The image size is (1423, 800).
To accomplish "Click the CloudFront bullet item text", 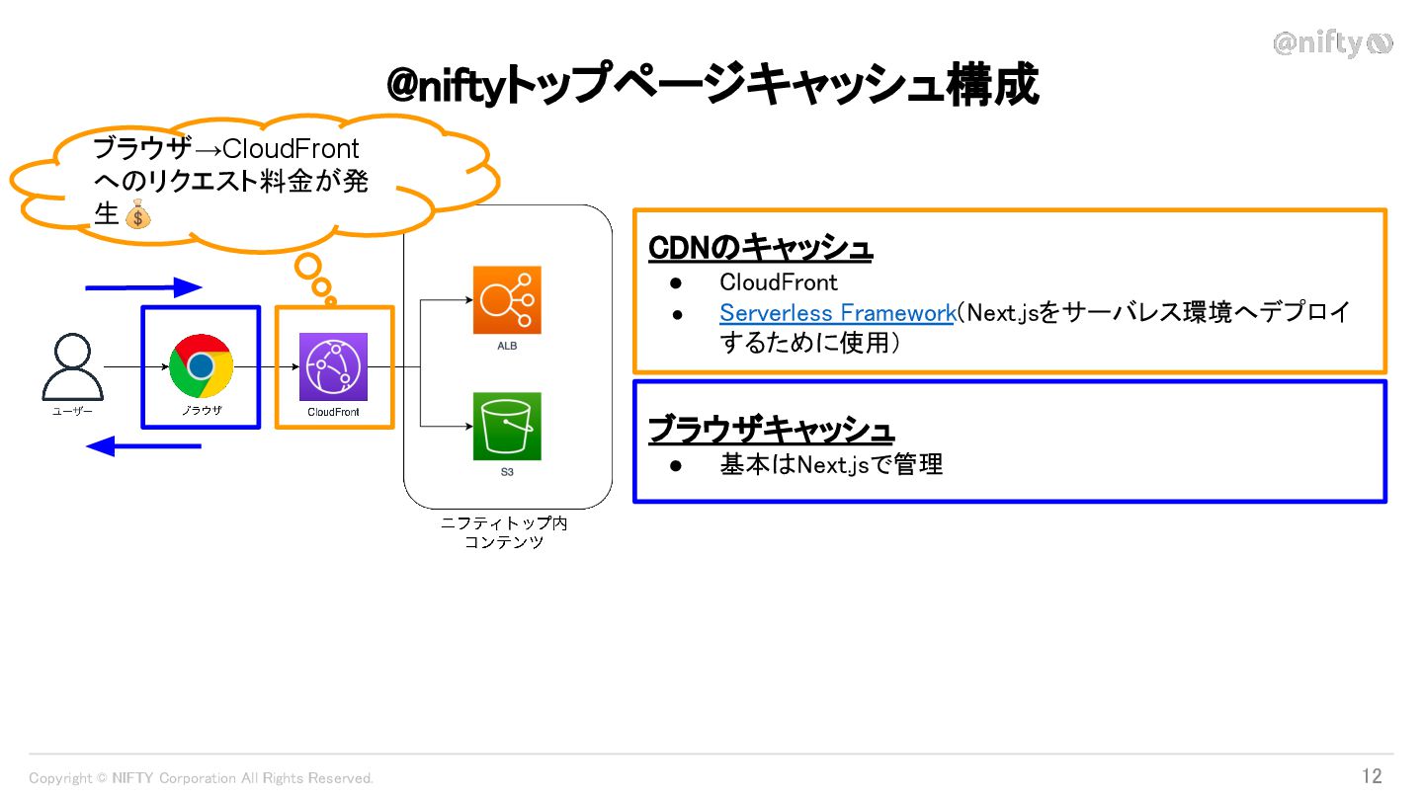I will [779, 281].
